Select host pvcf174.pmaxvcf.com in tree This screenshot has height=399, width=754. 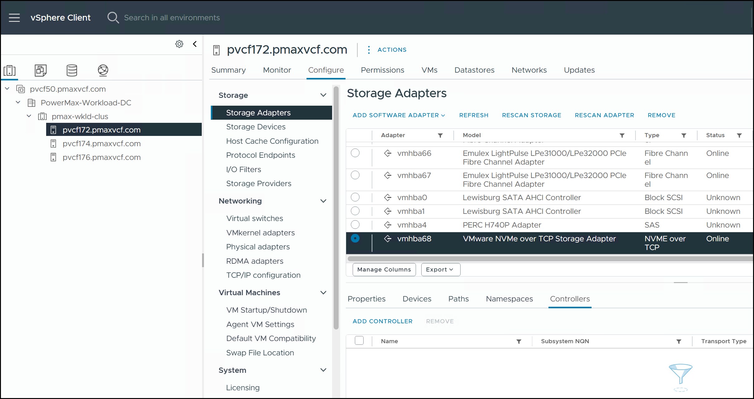[x=101, y=144]
